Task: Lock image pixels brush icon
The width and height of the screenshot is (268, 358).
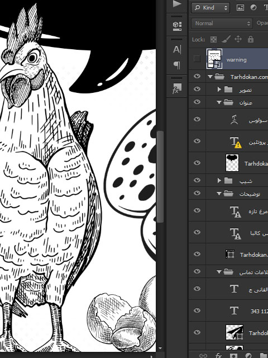Action: pos(226,39)
